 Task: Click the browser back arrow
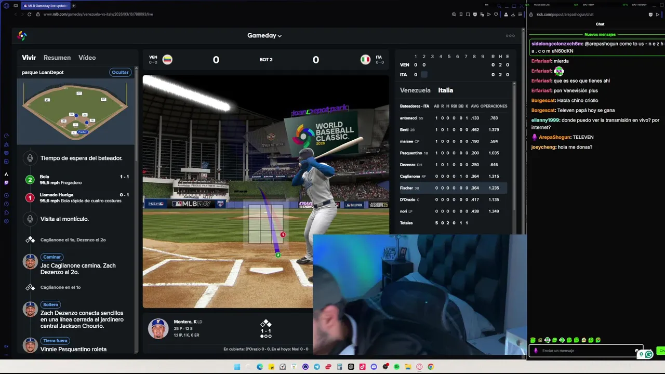16,15
